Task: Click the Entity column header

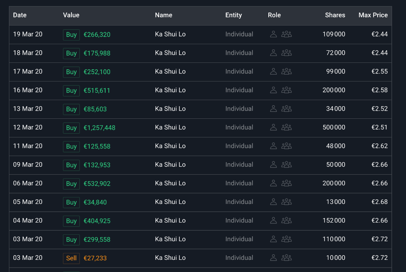Action: point(233,15)
